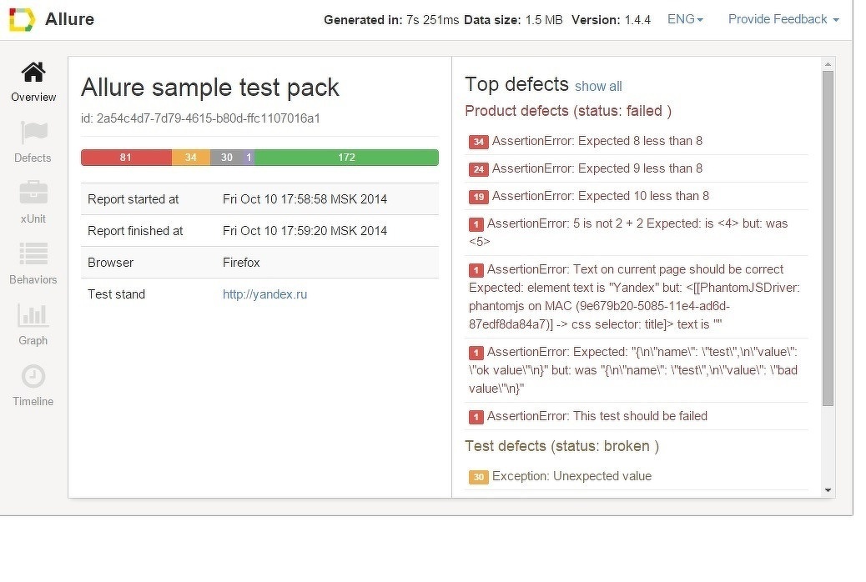Click scrollbar down arrow in defects panel

(x=828, y=490)
